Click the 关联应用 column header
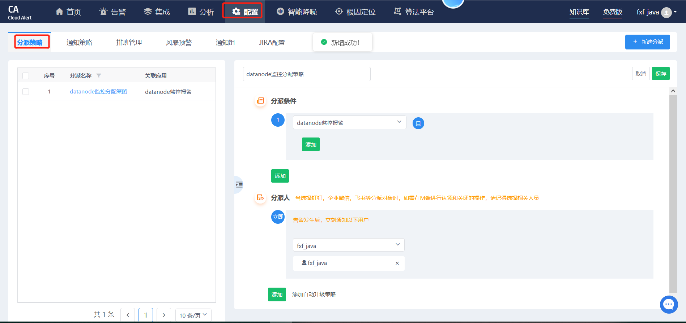 (x=156, y=76)
